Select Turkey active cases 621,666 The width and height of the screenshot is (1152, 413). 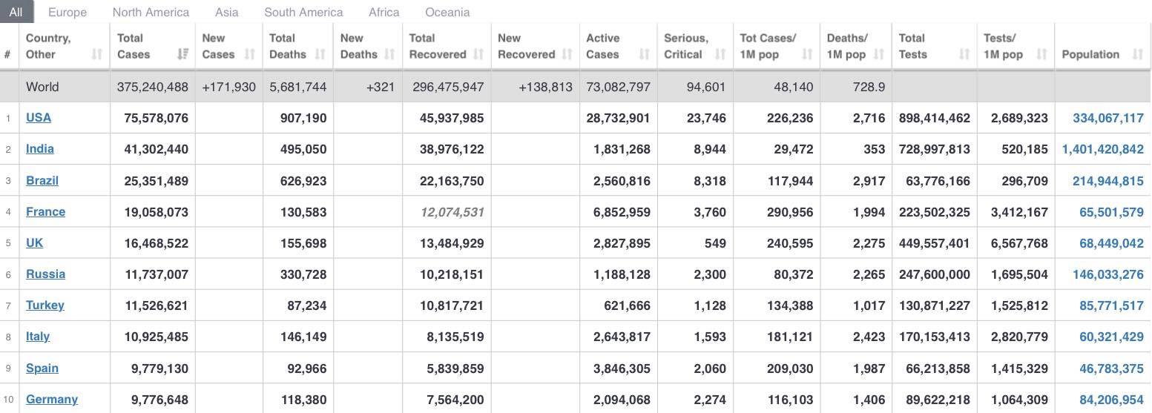coord(627,305)
